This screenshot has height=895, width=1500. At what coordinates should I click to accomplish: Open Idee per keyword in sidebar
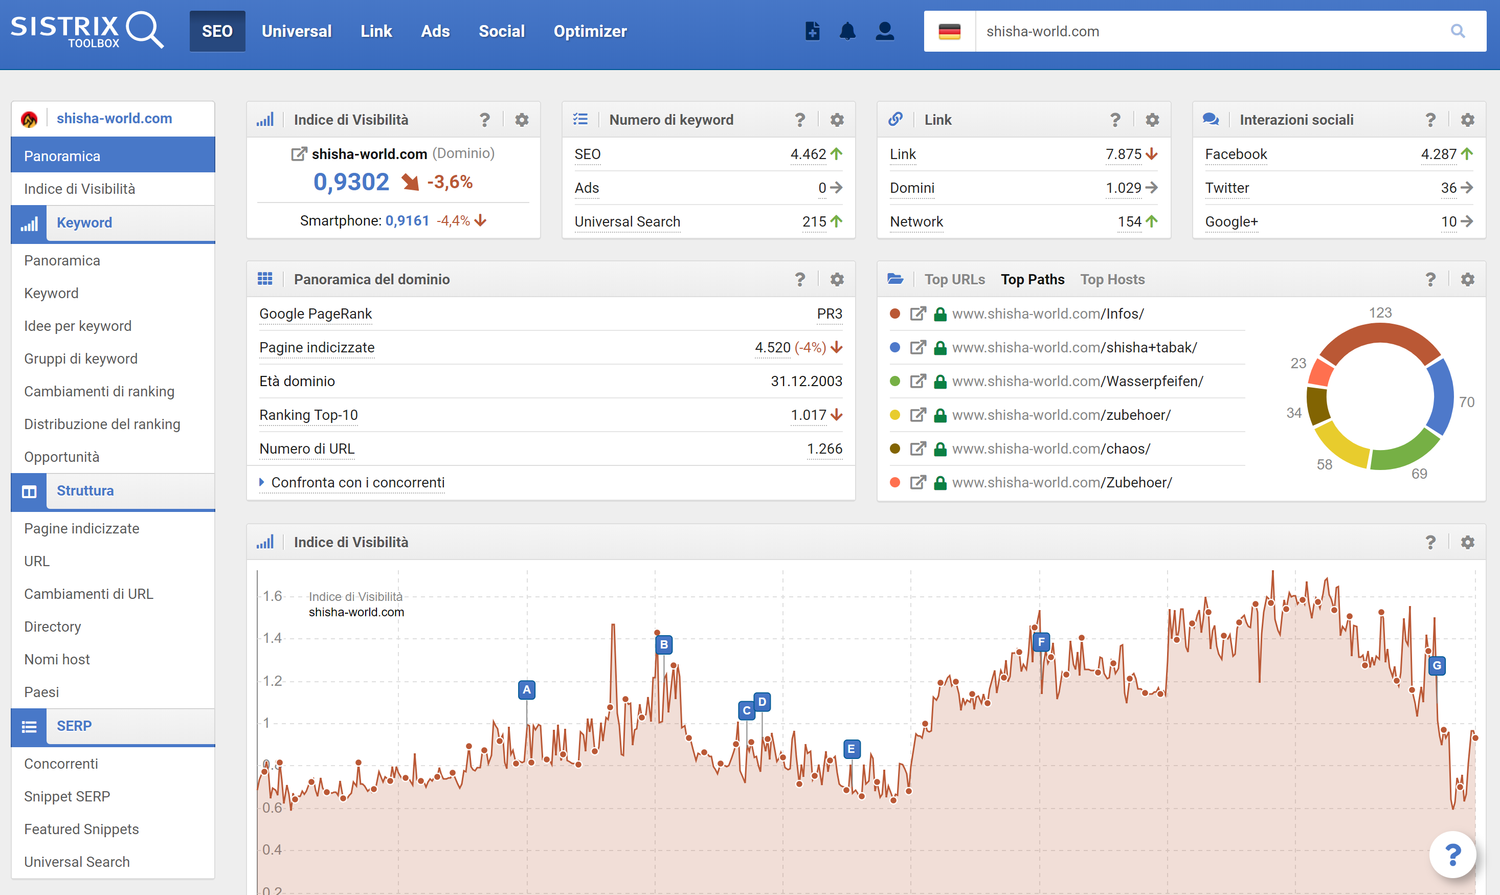78,326
